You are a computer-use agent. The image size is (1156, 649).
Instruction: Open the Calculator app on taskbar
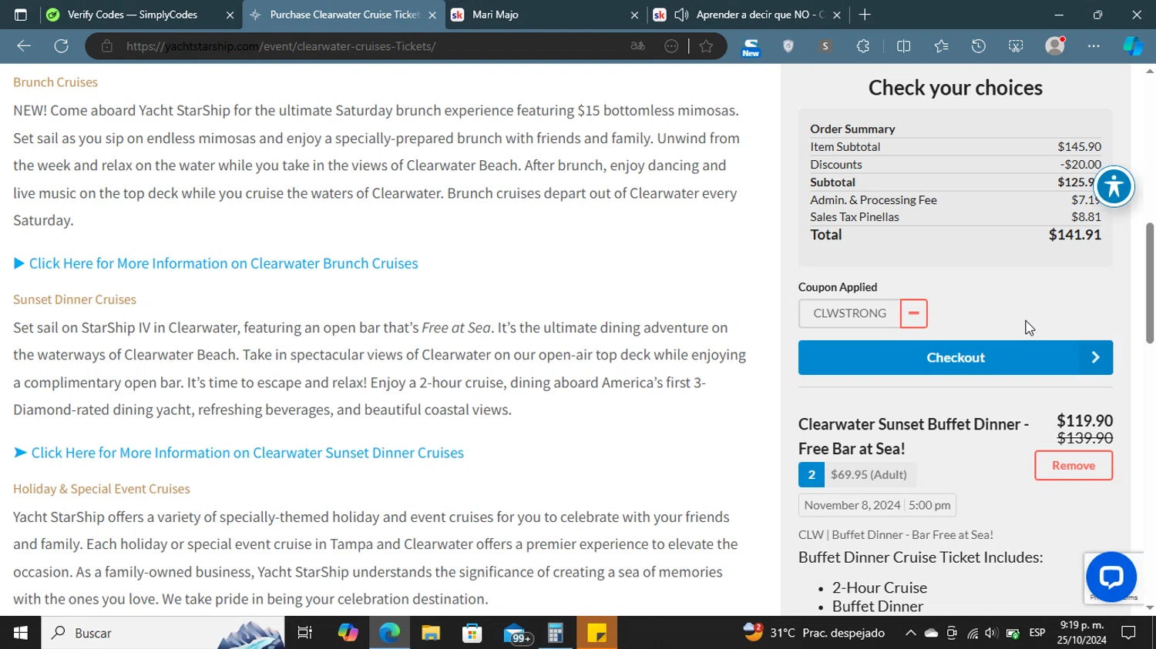pyautogui.click(x=555, y=633)
